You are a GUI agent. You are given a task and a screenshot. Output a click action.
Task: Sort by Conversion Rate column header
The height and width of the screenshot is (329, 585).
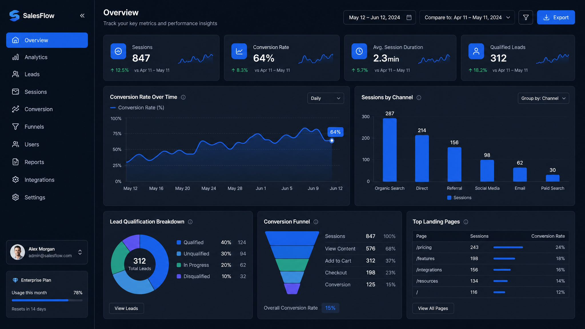click(x=548, y=236)
